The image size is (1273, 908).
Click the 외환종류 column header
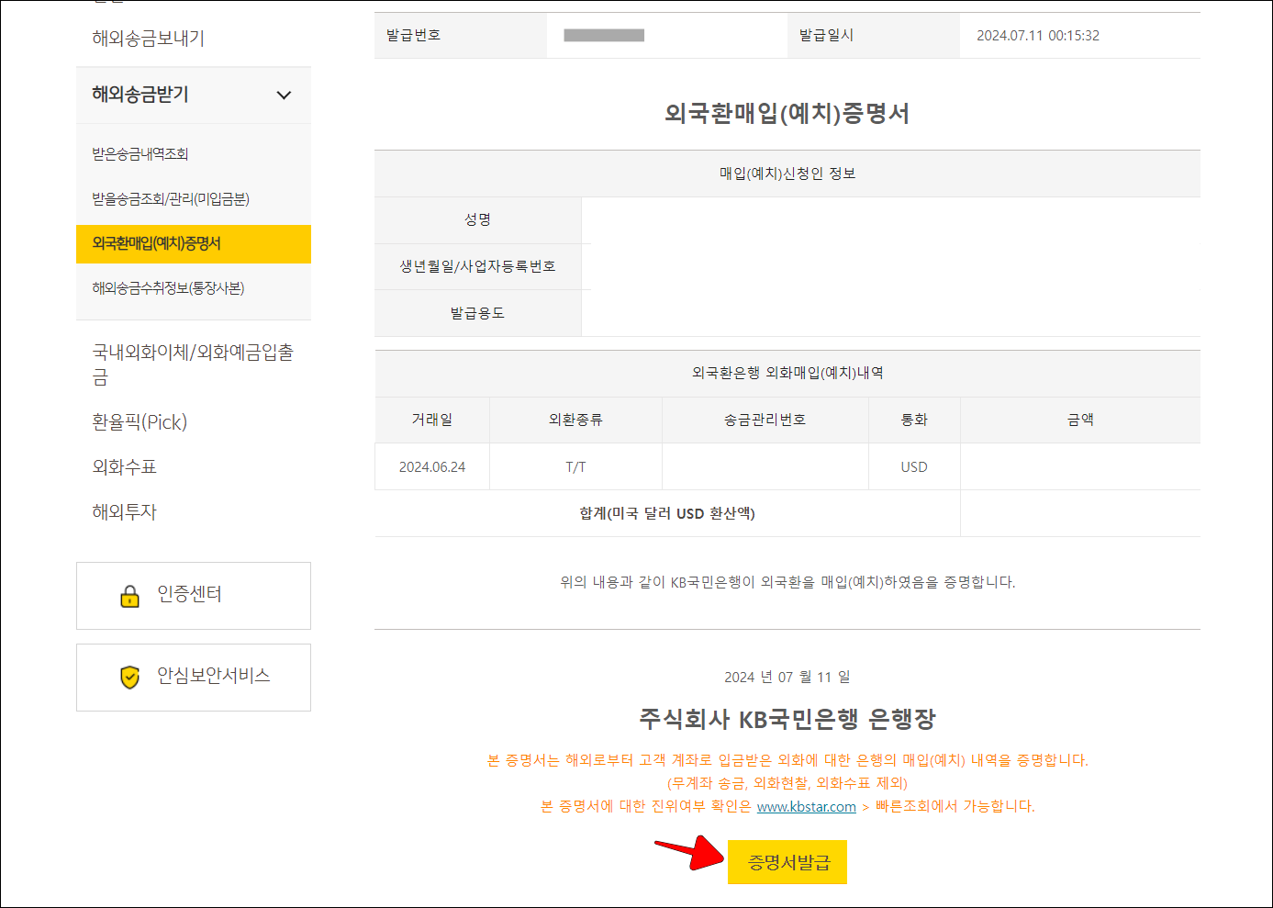pos(575,420)
